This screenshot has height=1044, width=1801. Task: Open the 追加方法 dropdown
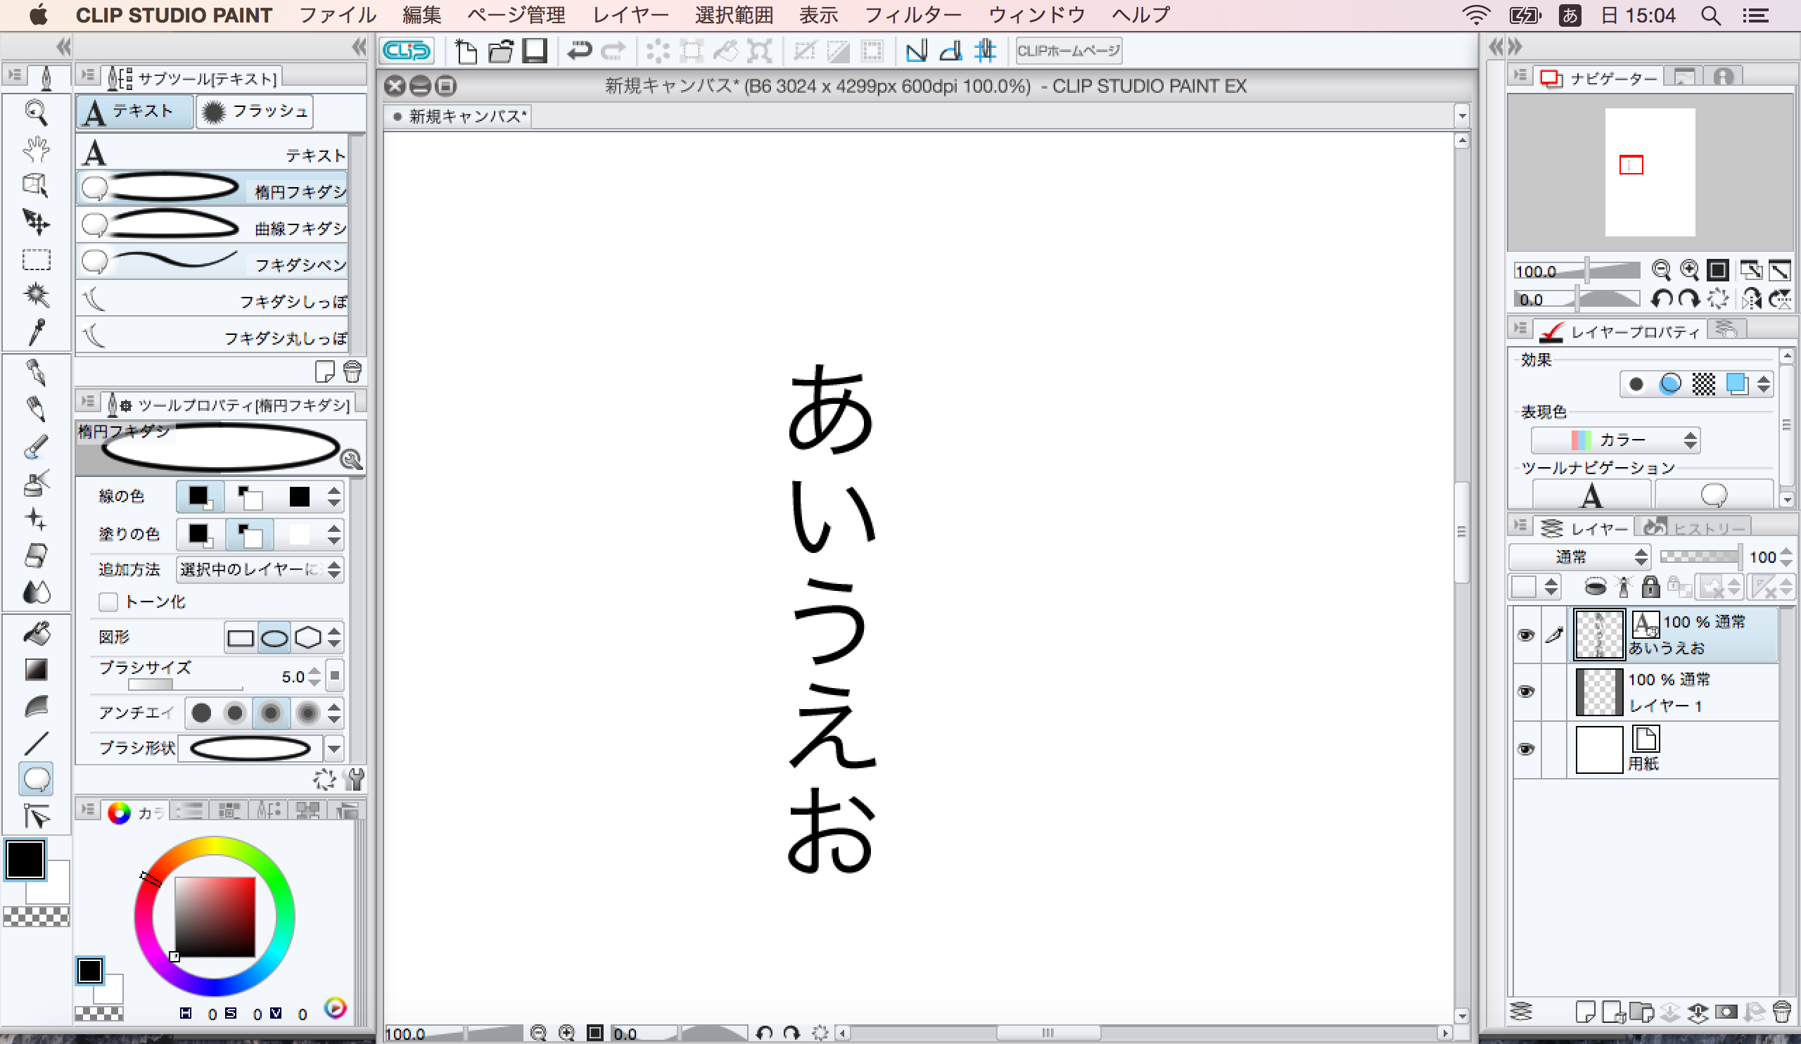pos(260,570)
